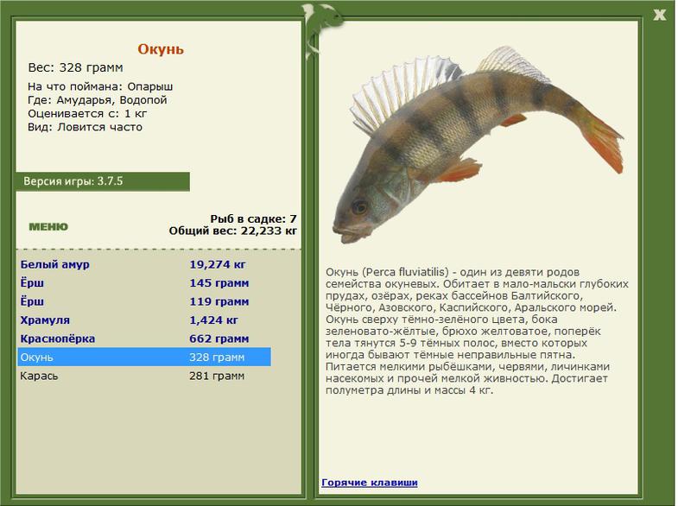The image size is (691, 506).
Task: Pick Краснопёрка from the fish list
Action: [57, 338]
